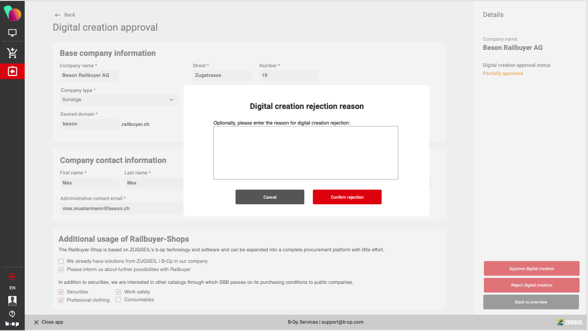The image size is (588, 331).
Task: Uncheck the Work safety checkbox
Action: coord(119,292)
